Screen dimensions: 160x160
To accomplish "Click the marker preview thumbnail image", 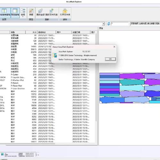I will coord(130,88).
